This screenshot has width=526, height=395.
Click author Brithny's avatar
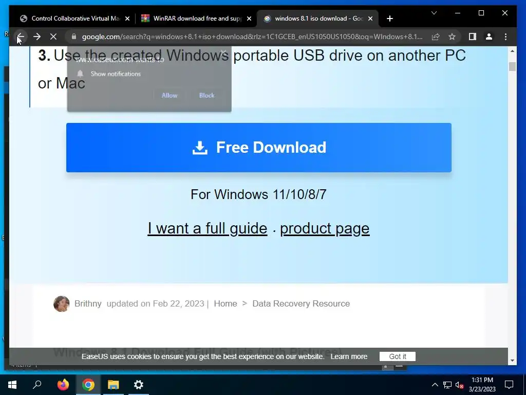click(62, 303)
